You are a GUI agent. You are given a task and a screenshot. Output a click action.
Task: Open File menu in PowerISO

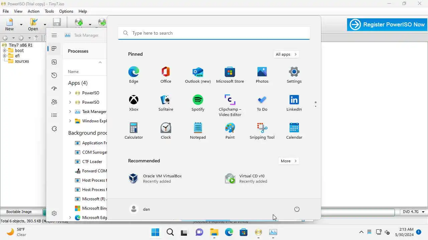6,11
